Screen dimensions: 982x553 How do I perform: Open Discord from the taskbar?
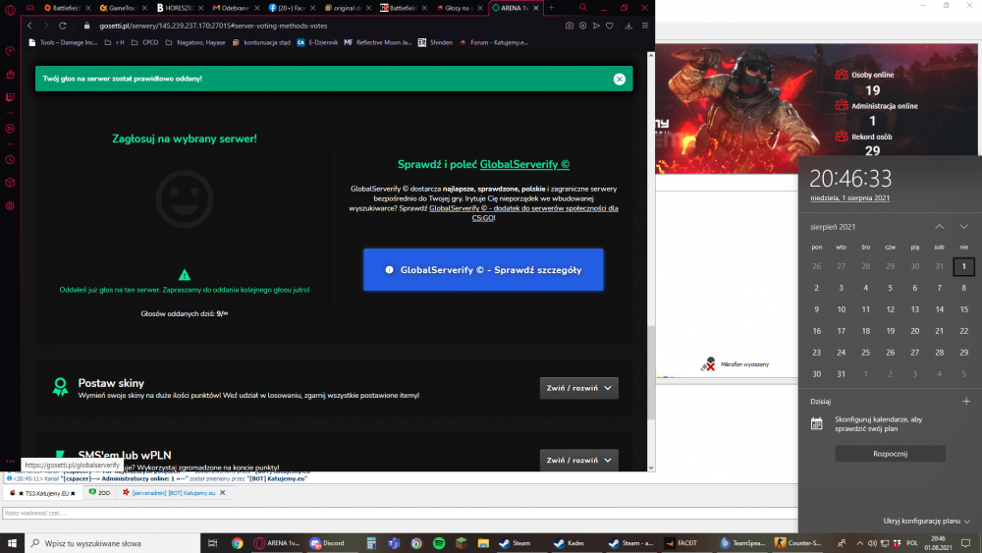point(328,543)
